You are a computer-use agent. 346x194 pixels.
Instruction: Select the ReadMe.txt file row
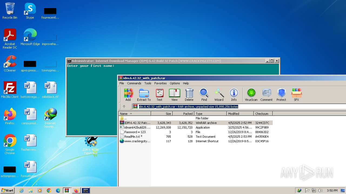point(196,137)
